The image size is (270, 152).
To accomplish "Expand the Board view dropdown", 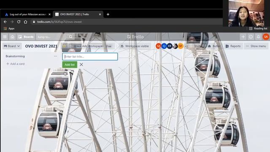I will (x=12, y=46).
